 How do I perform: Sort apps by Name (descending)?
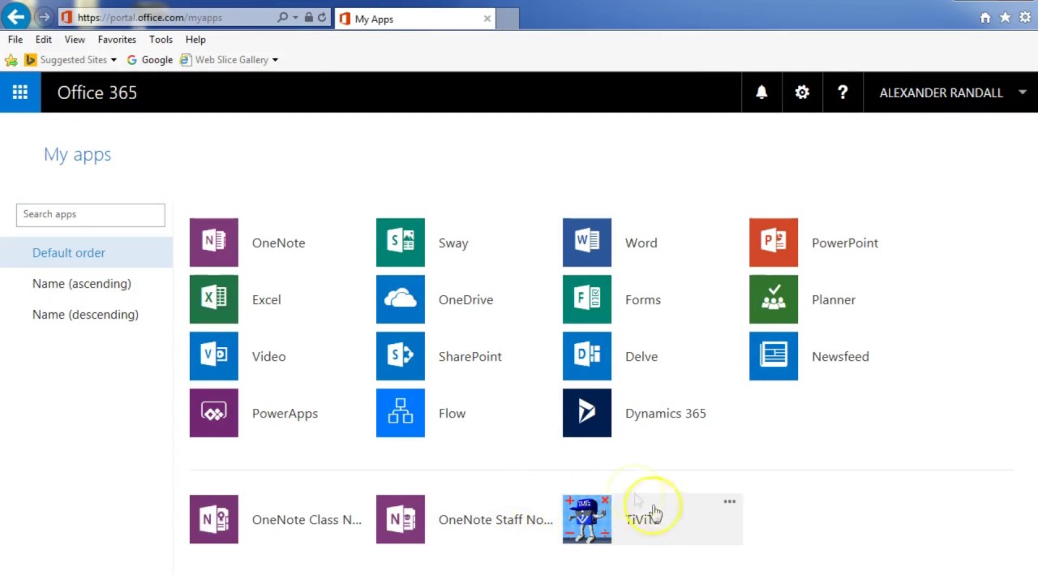coord(85,314)
